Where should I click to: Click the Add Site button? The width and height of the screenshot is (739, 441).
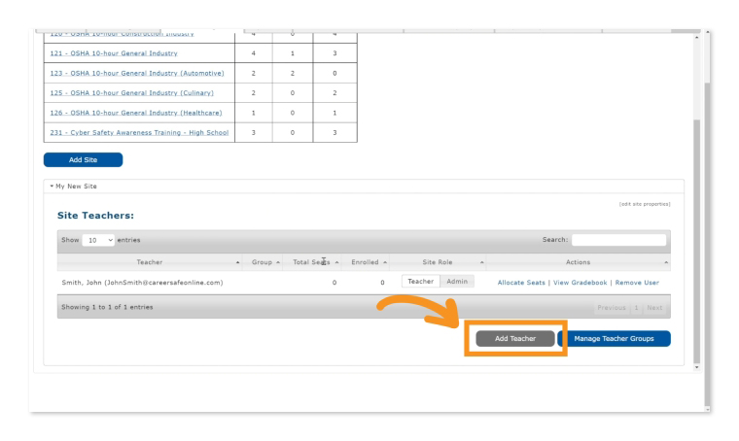[83, 159]
